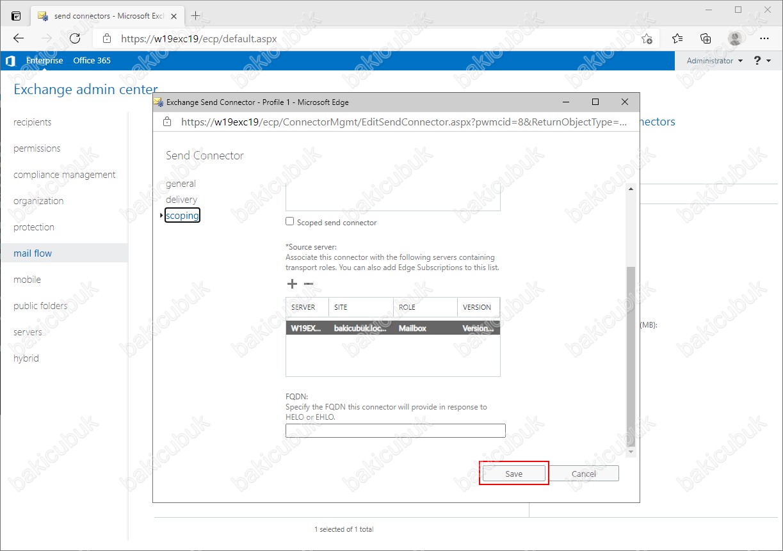Viewport: 783px width, 551px height.
Task: Add this page to favorites star icon
Action: pyautogui.click(x=647, y=38)
